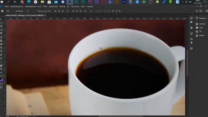Open the Библиотеки panel
Viewport: 208px width, 117px height.
tap(201, 18)
